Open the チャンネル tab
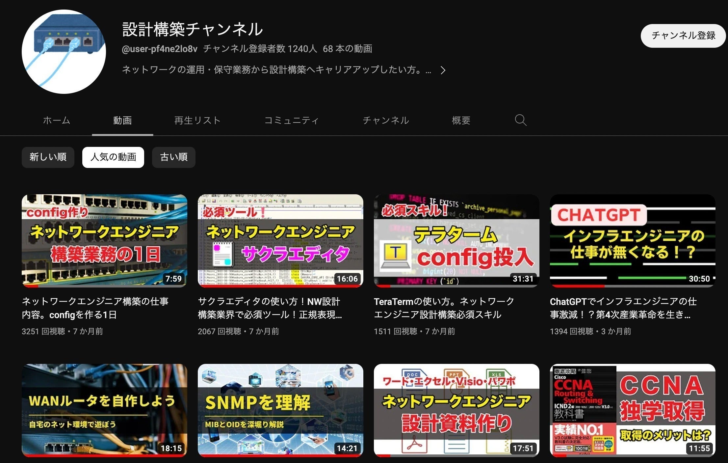 (x=386, y=121)
